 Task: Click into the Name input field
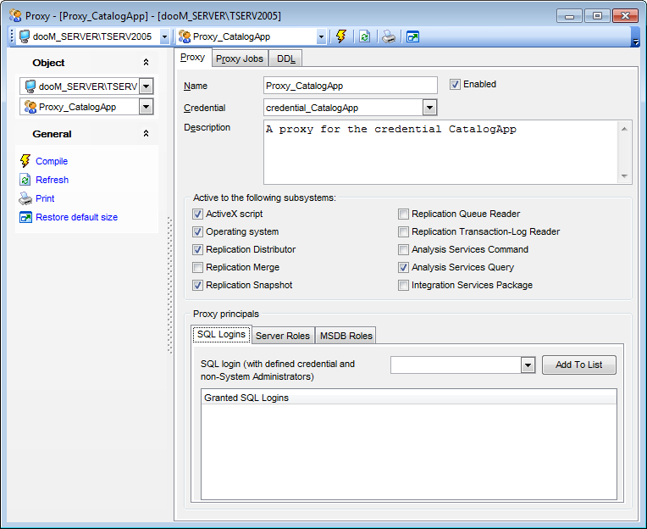(351, 86)
